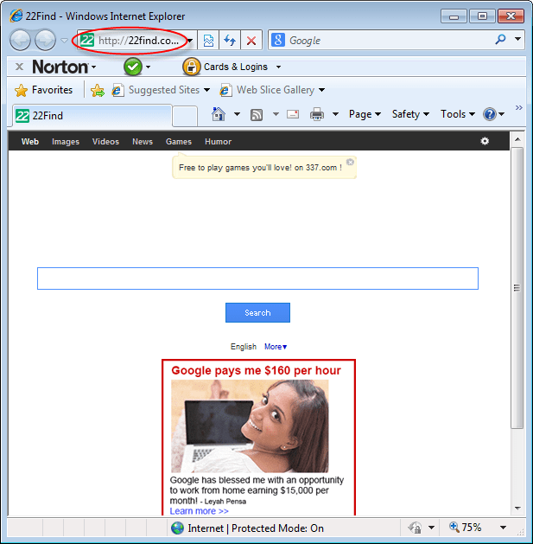Click the blue Help question mark icon
533x544 pixels.
489,114
